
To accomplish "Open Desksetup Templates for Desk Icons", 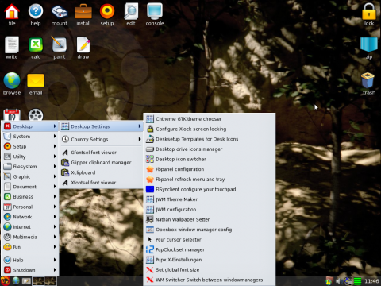I will point(210,139).
